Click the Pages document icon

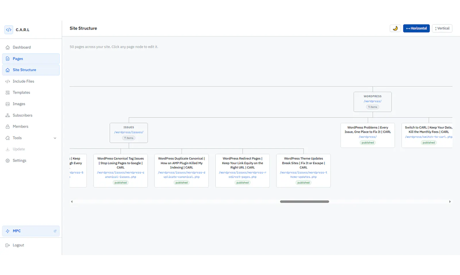click(x=8, y=59)
